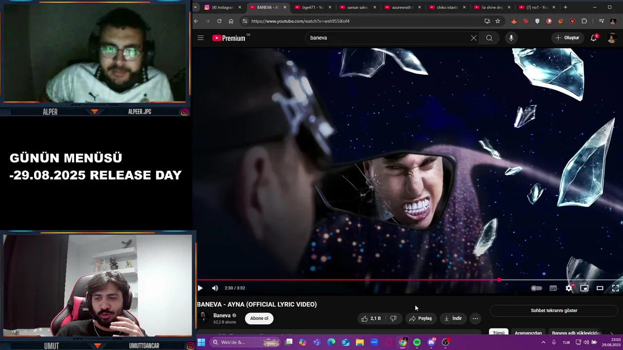The height and width of the screenshot is (350, 623).
Task: Open browser profile avatar
Action: coord(612,21)
